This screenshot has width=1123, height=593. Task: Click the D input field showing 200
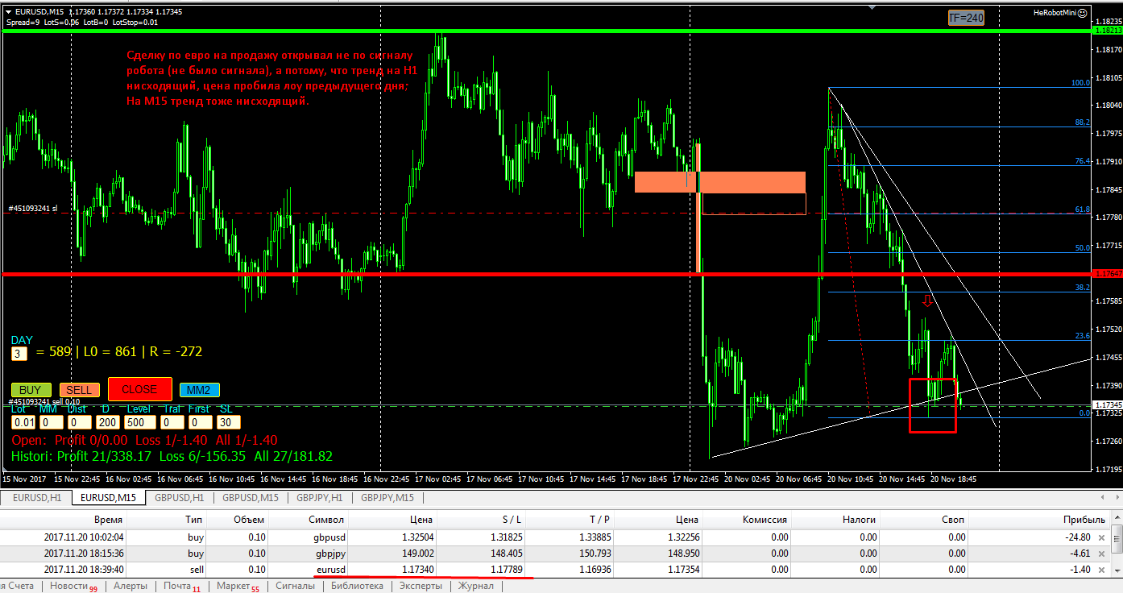[x=107, y=422]
